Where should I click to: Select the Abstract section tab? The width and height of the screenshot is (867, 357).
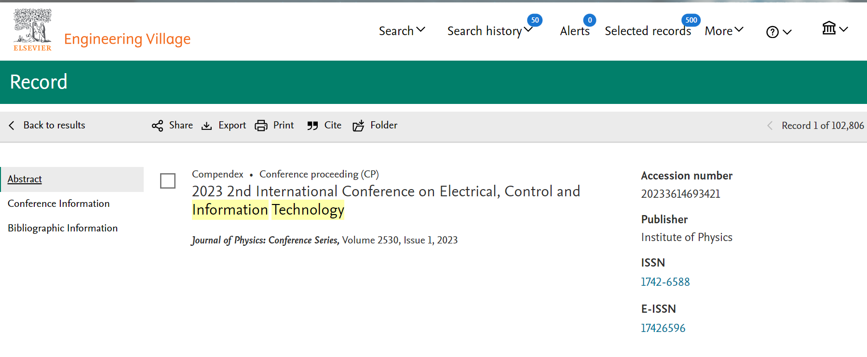pyautogui.click(x=72, y=179)
